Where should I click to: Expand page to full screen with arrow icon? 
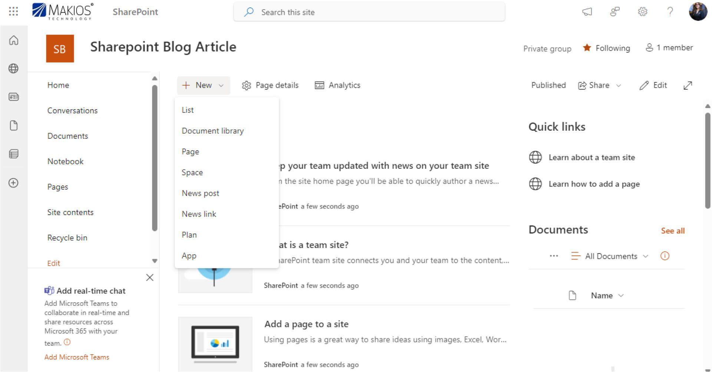point(688,86)
